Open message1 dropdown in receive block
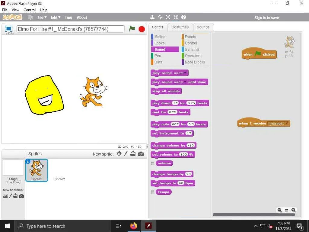Image resolution: width=309 pixels, height=232 pixels. pos(278,124)
